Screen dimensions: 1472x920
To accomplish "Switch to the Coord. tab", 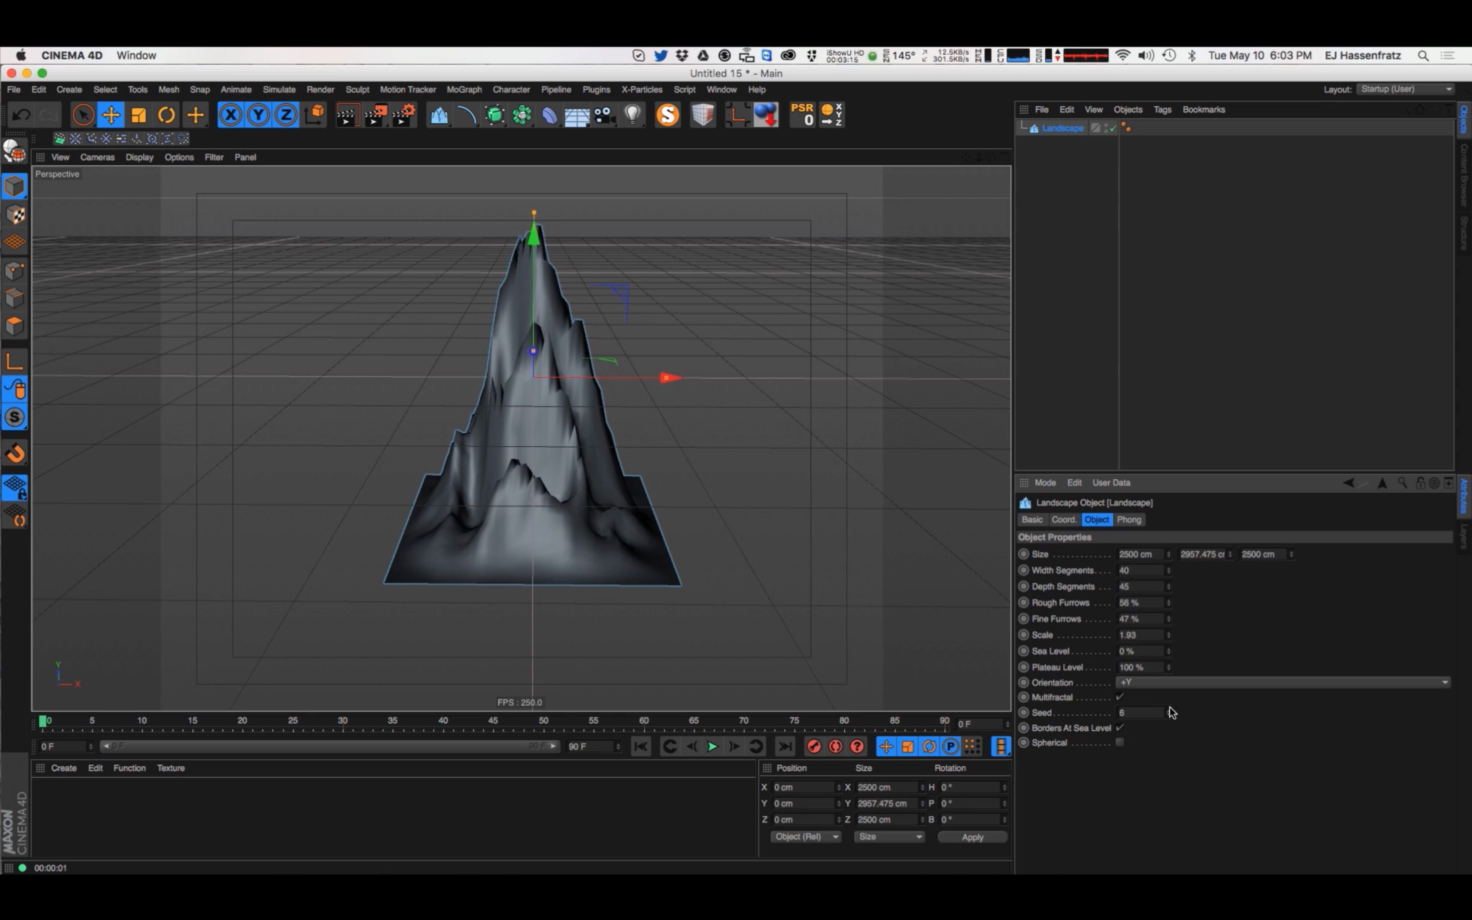I will coord(1064,520).
